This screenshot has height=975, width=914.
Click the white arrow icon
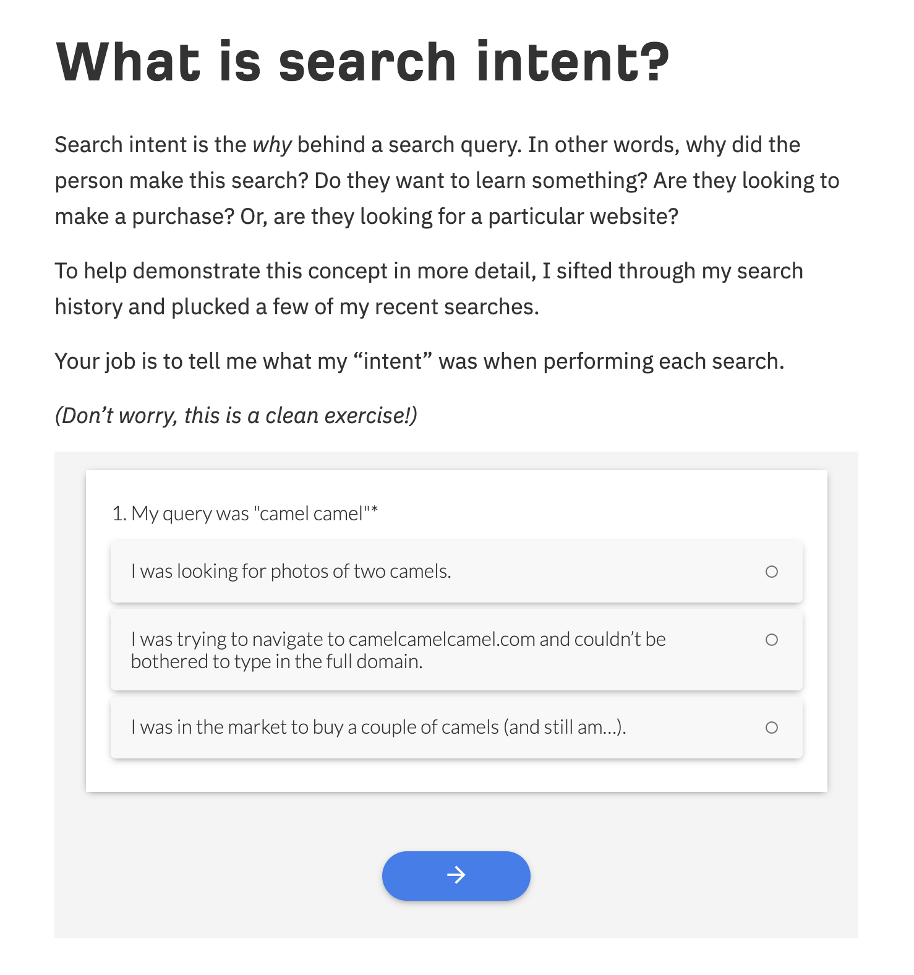[x=456, y=875]
